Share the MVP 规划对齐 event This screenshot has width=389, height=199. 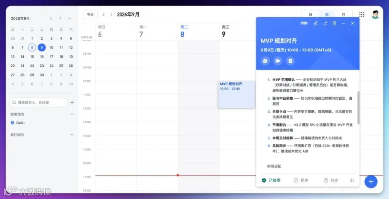(x=325, y=23)
